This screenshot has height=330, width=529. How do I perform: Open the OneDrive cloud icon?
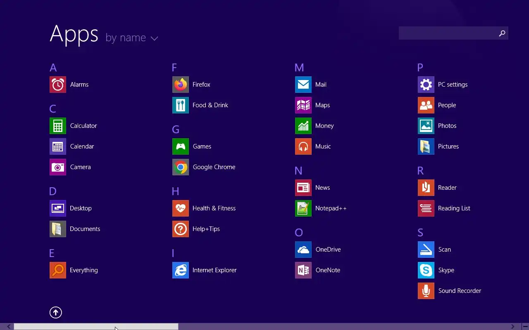303,250
